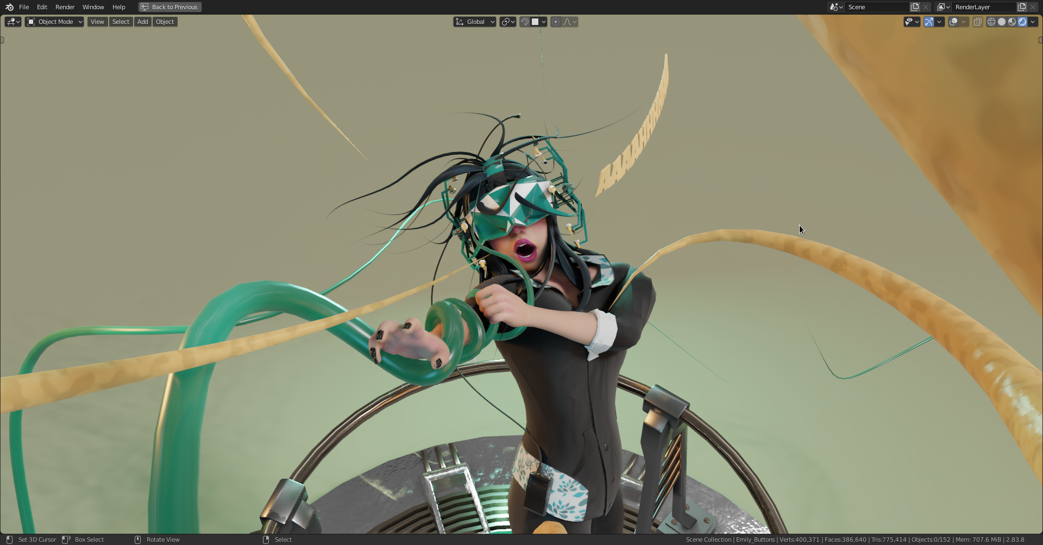
Task: Open the Edit menu
Action: 42,7
